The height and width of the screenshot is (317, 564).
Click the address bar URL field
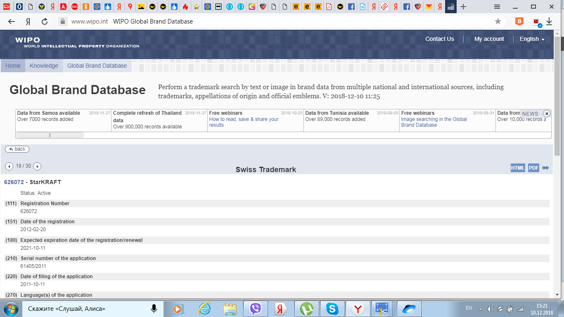(281, 21)
